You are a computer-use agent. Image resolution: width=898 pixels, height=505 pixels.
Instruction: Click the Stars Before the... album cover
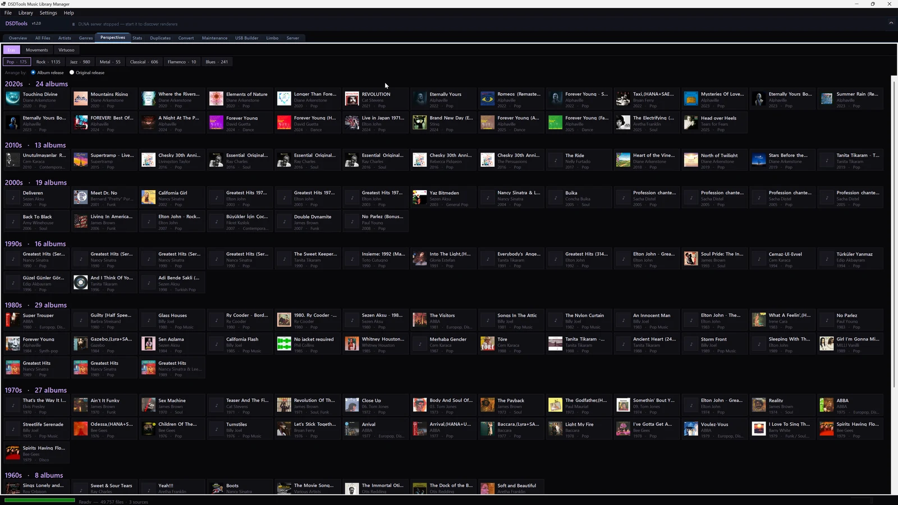[759, 160]
